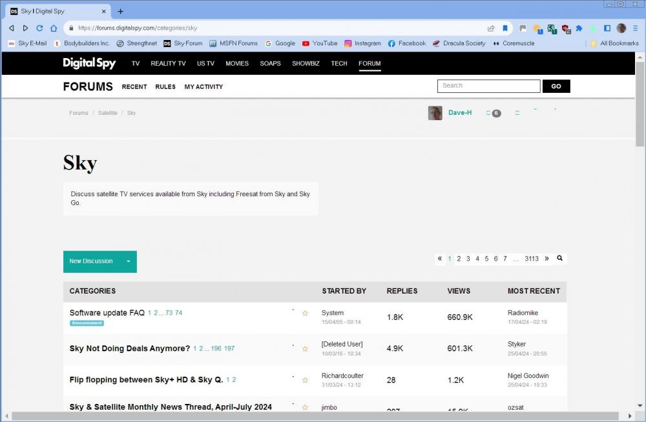
Task: Expand the New Discussion dropdown arrow
Action: (x=128, y=261)
